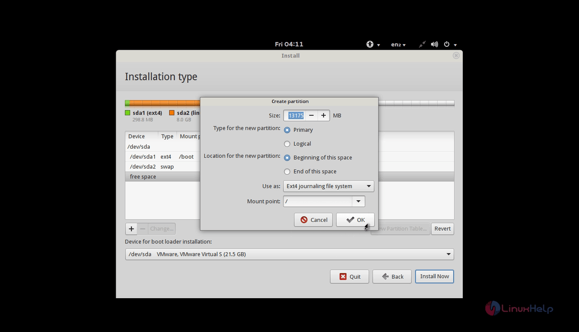Open the accessibility menu in top bar
This screenshot has height=332, width=579.
point(373,44)
